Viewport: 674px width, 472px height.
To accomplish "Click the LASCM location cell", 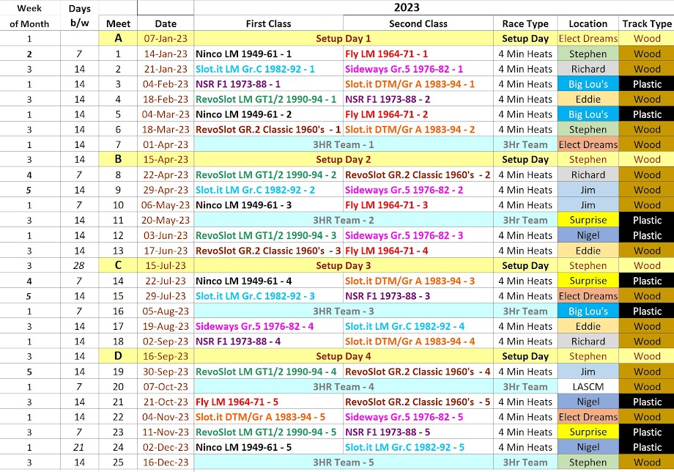I will (588, 386).
